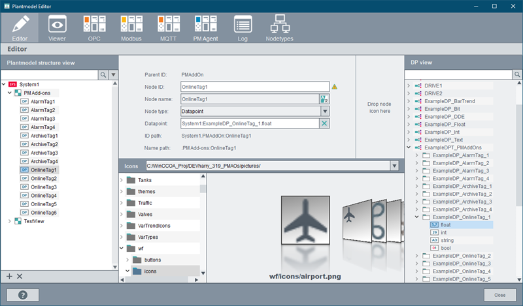Viewport: 523px width, 306px height.
Task: Expand the TestView tree node
Action: (x=9, y=221)
